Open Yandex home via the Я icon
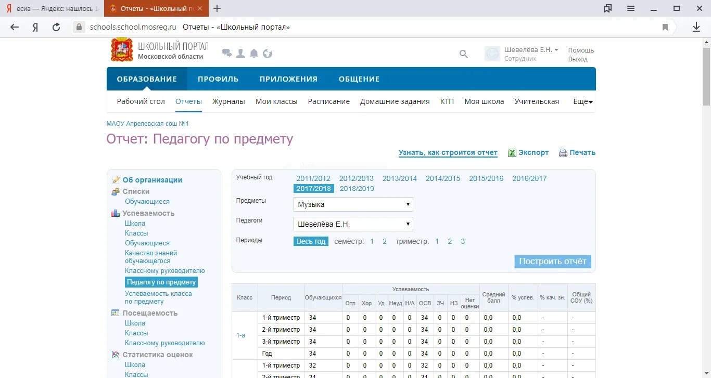 click(35, 28)
